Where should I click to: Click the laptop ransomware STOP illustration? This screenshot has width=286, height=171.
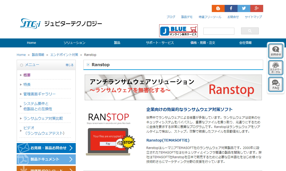[111, 142]
